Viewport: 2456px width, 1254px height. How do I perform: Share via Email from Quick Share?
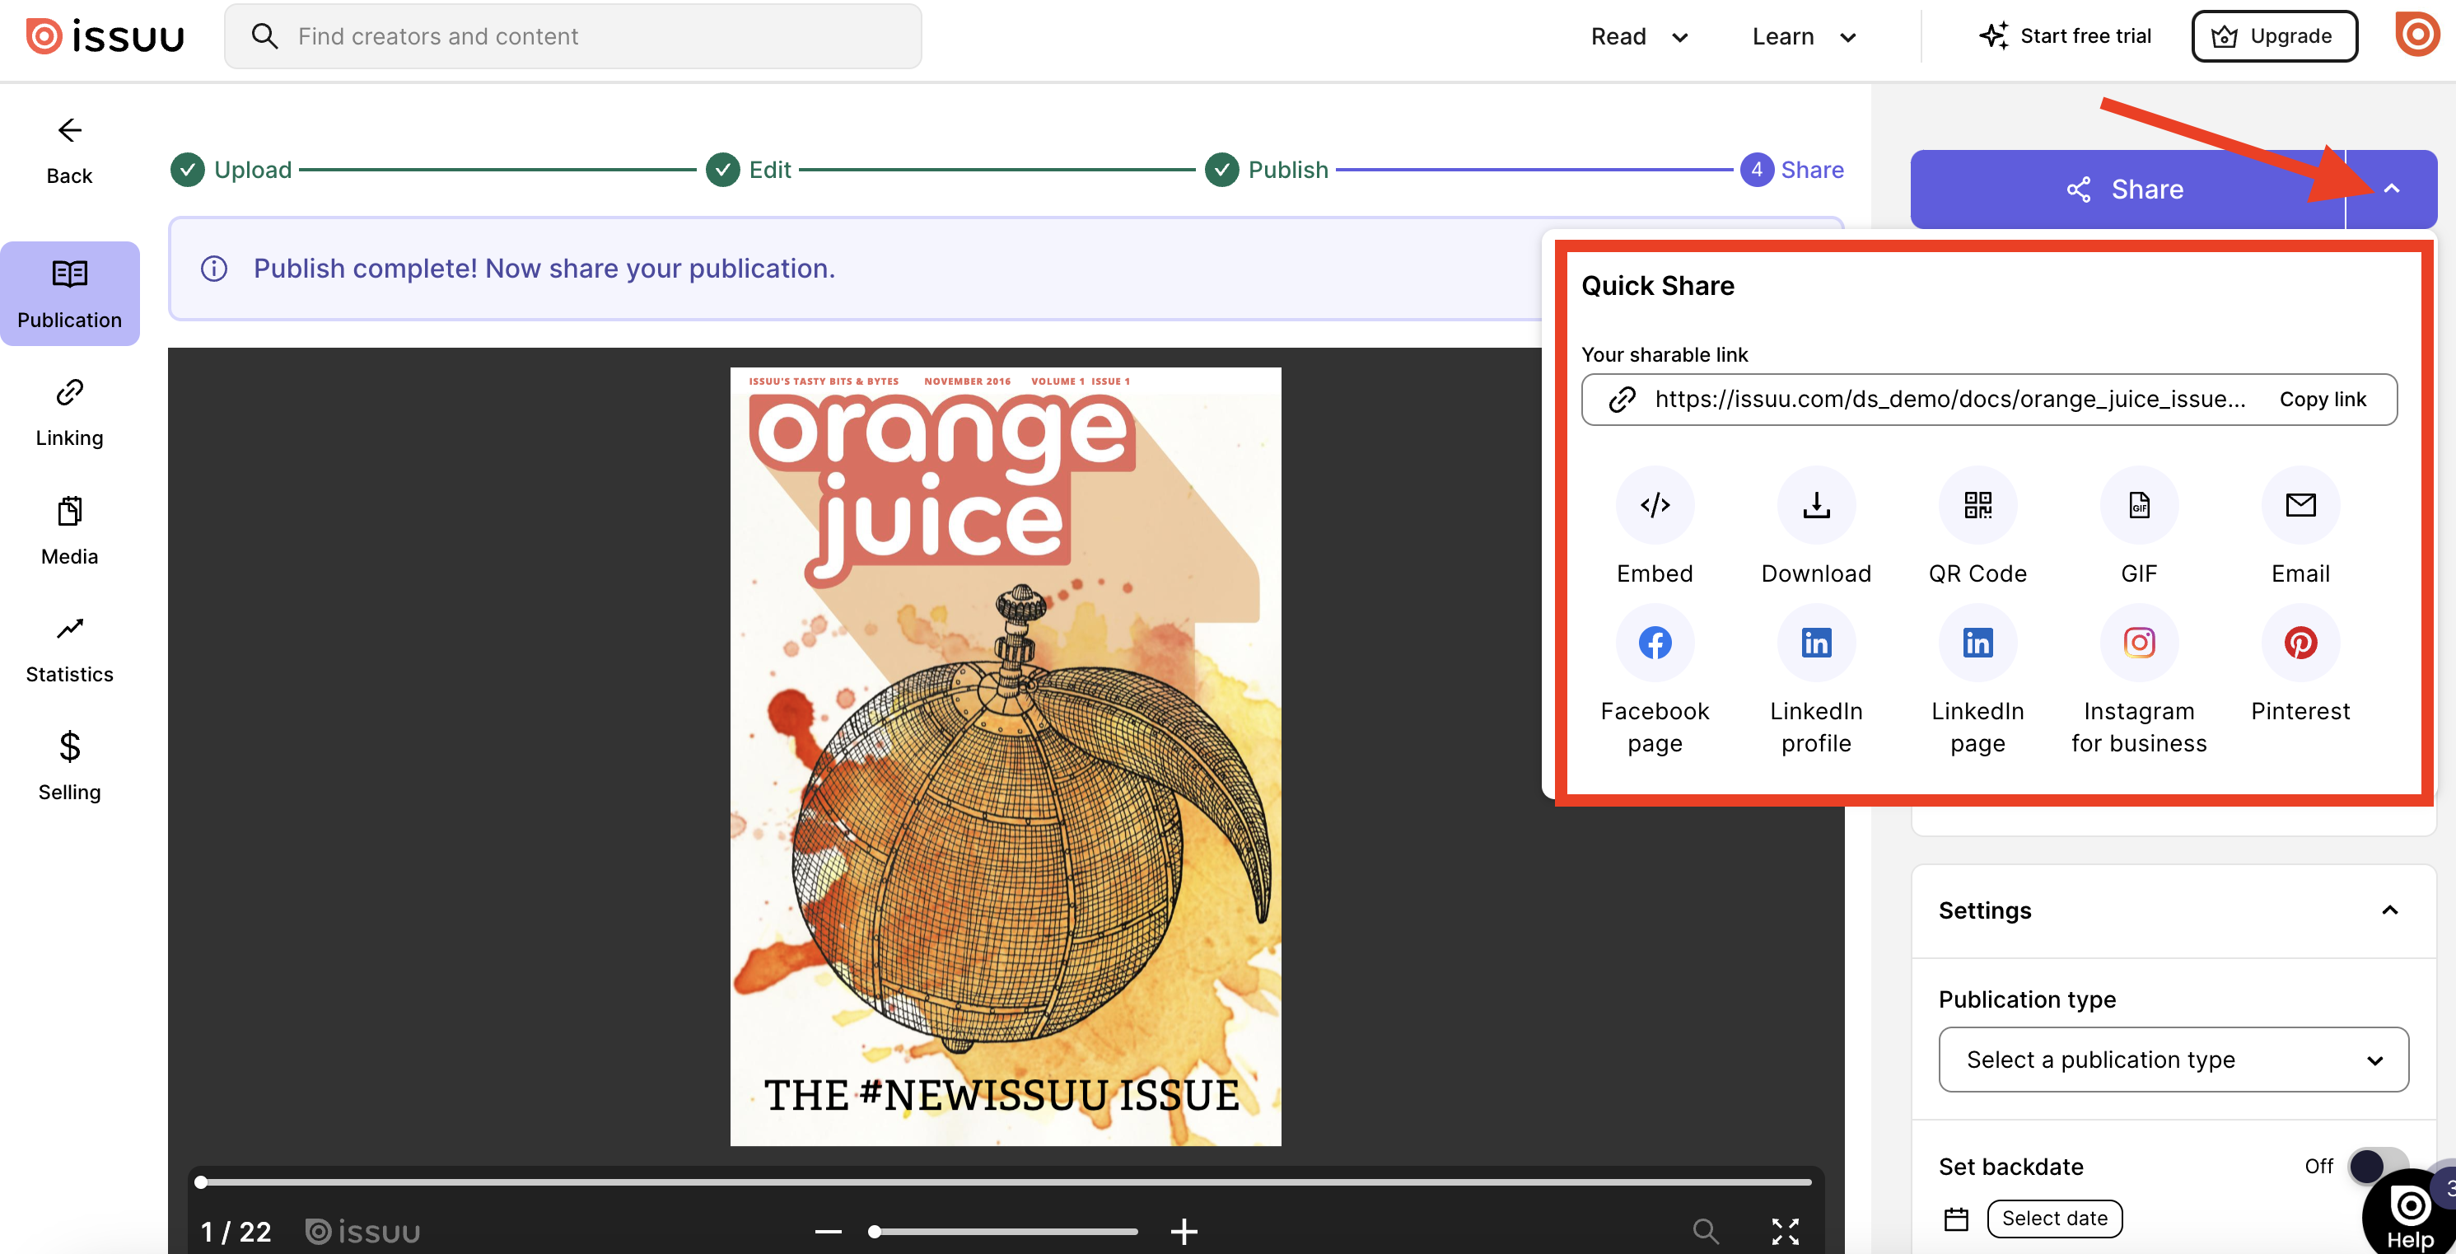click(2300, 505)
